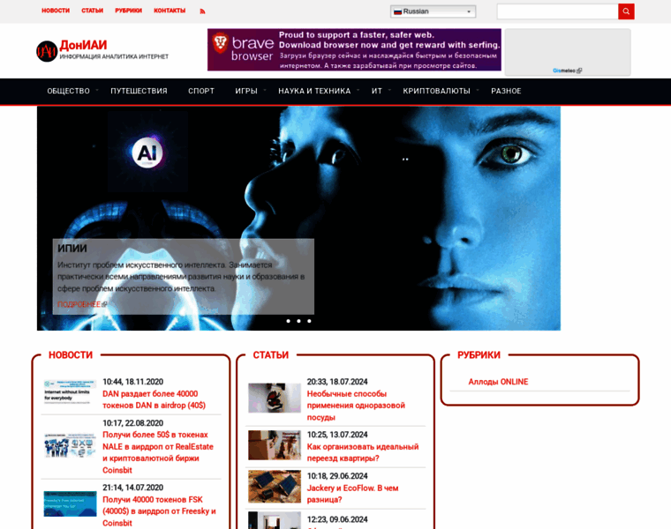The height and width of the screenshot is (529, 671).
Task: Expand the НАУКА И ТЕХНИКА submenu arrow
Action: pyautogui.click(x=358, y=90)
